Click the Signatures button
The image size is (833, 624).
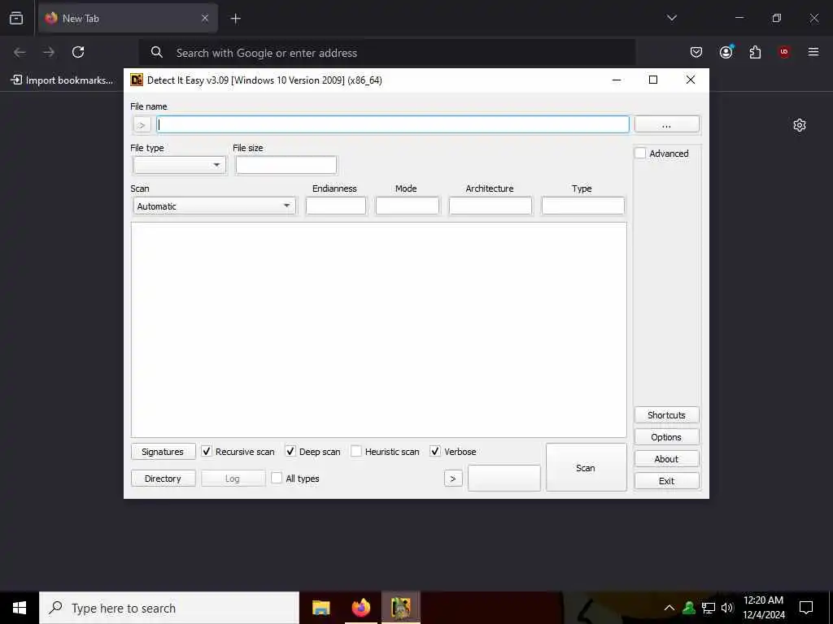[x=163, y=452]
